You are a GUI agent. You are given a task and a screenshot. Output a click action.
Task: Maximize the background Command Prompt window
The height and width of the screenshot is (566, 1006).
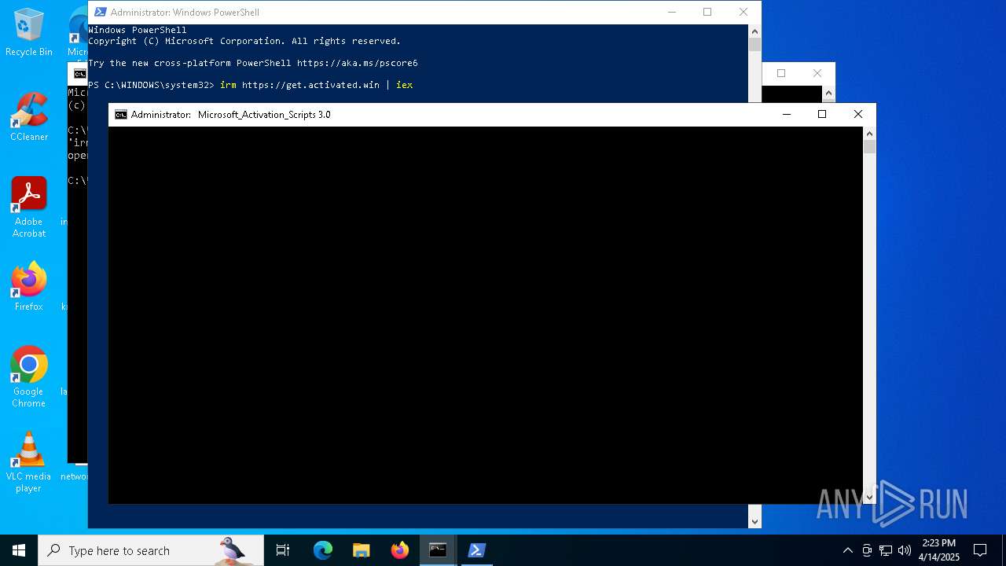tap(781, 73)
